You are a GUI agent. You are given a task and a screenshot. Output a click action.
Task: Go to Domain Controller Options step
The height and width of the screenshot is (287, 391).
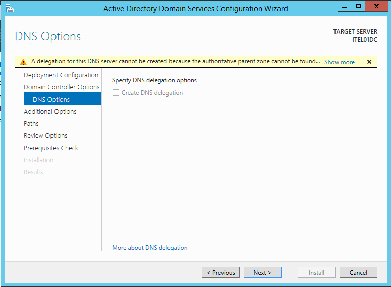point(62,87)
